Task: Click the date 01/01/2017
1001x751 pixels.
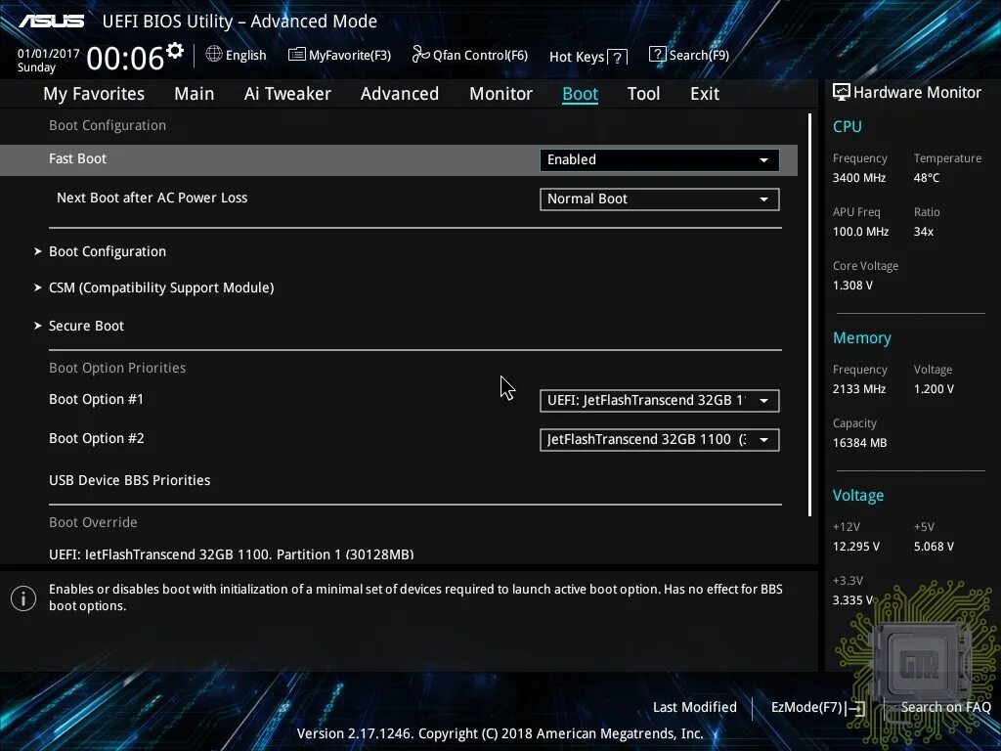Action: coord(49,54)
